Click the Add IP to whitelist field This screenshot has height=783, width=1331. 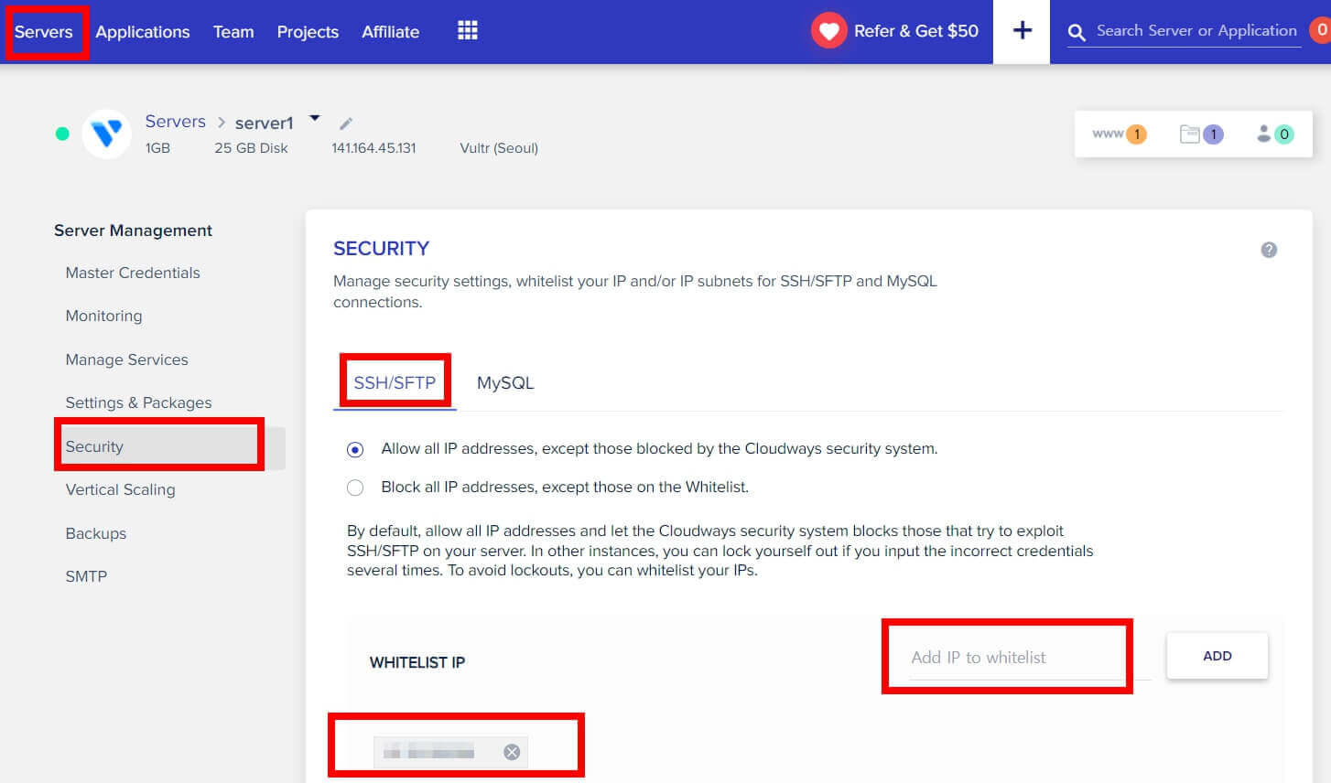pyautogui.click(x=1030, y=658)
